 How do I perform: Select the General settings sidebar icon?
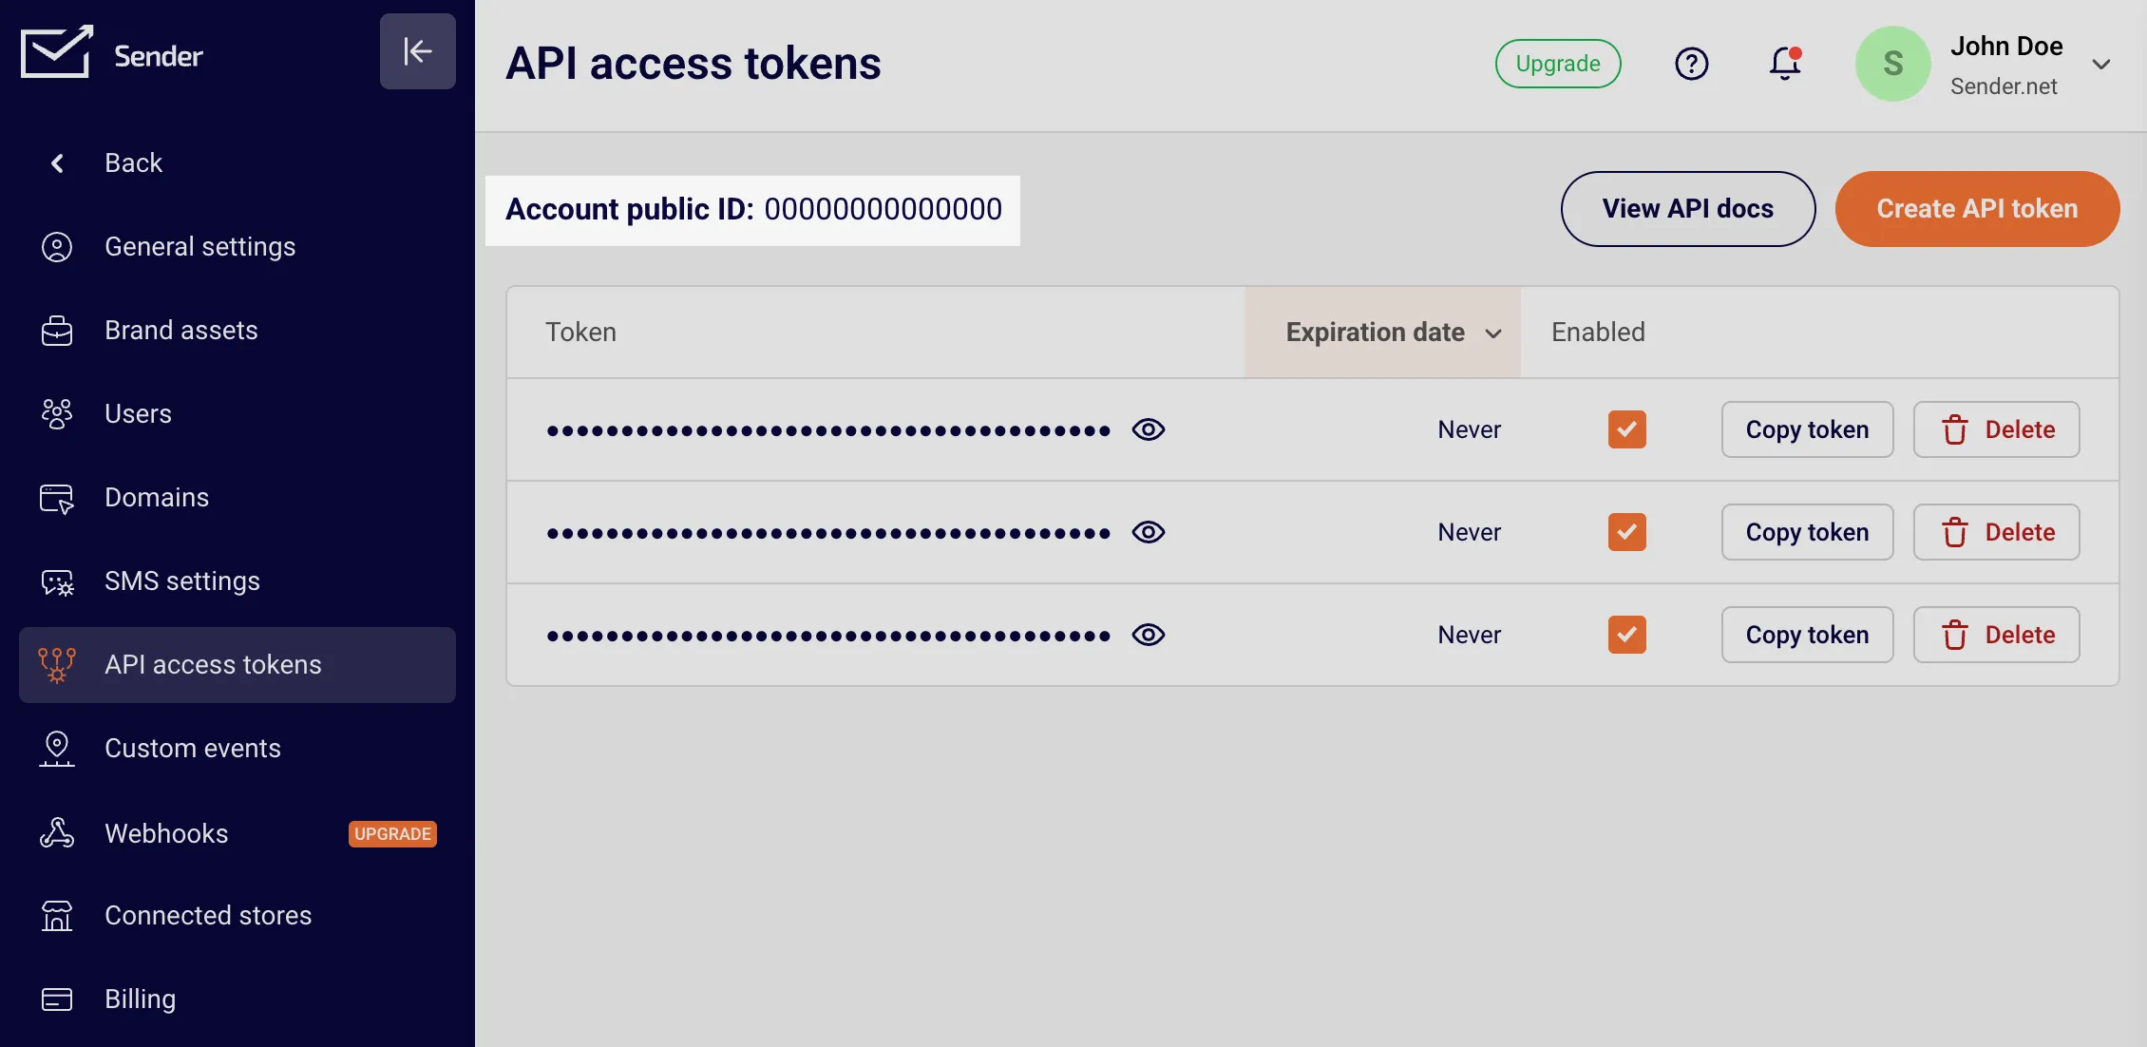point(57,246)
